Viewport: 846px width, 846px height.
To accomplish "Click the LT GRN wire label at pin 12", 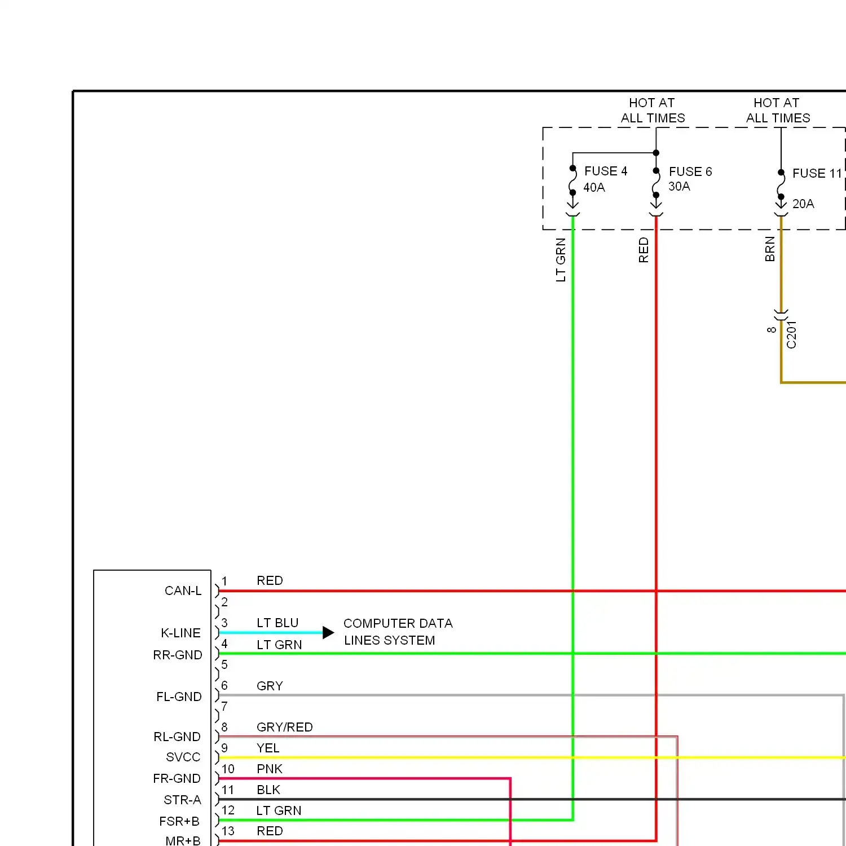I will tap(279, 810).
